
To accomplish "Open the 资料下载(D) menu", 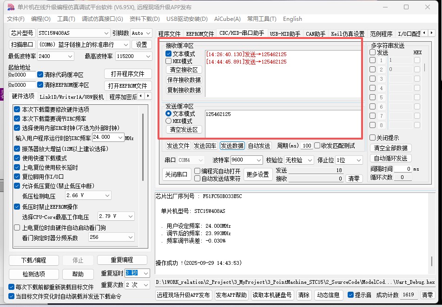I will click(144, 19).
